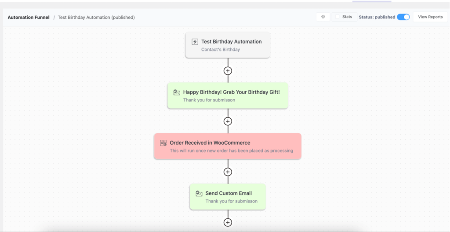450x232 pixels.
Task: Enable the Stats checkbox
Action: tap(337, 17)
